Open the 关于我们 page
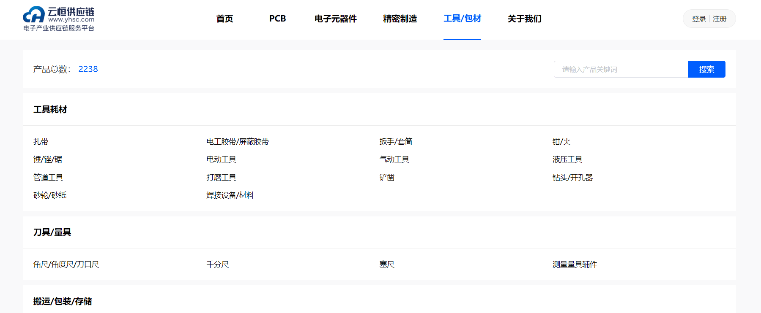 524,19
